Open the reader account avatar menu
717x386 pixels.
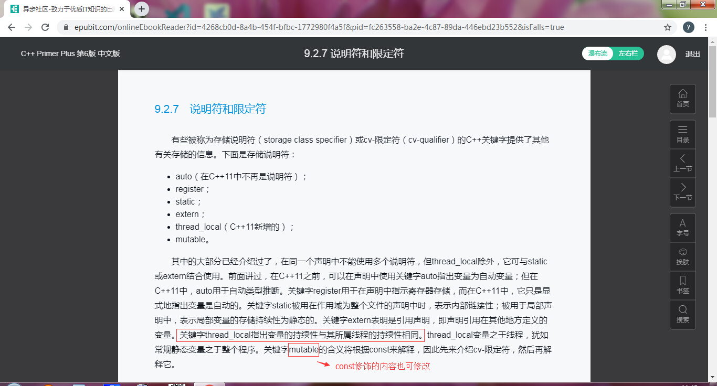click(x=666, y=54)
